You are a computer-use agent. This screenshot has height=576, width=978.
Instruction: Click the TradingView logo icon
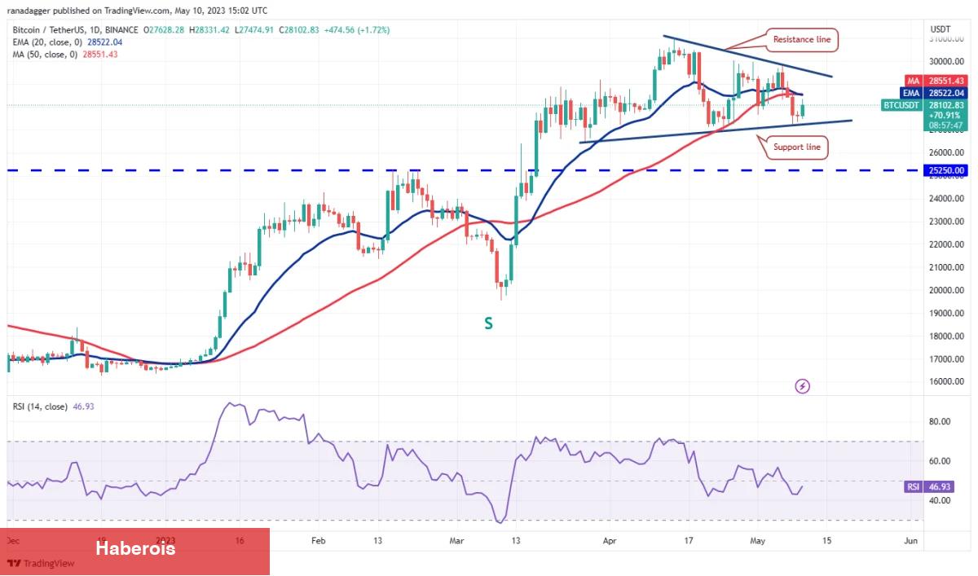tap(14, 563)
